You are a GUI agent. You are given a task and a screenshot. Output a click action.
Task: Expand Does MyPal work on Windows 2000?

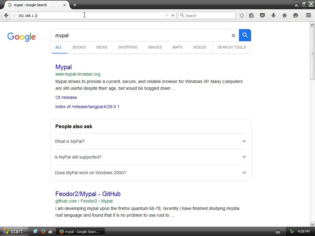click(x=150, y=173)
